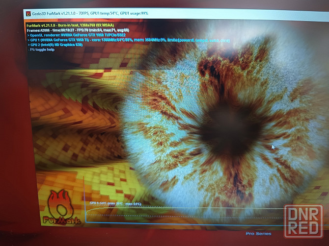The width and height of the screenshot is (329, 246).
Task: Click the 'GPU 1 (NVIDIA GeForce GTX 1050 Ti)' core line
Action: 129,40
